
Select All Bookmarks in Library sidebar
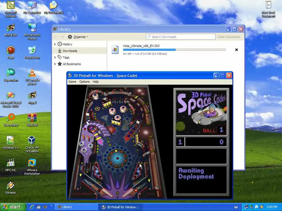point(80,64)
